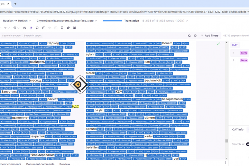249x166 pixels.
Task: Click the word закрытия in source text
Action: pos(37,136)
